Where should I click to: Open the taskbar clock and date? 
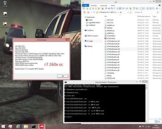click(x=156, y=126)
